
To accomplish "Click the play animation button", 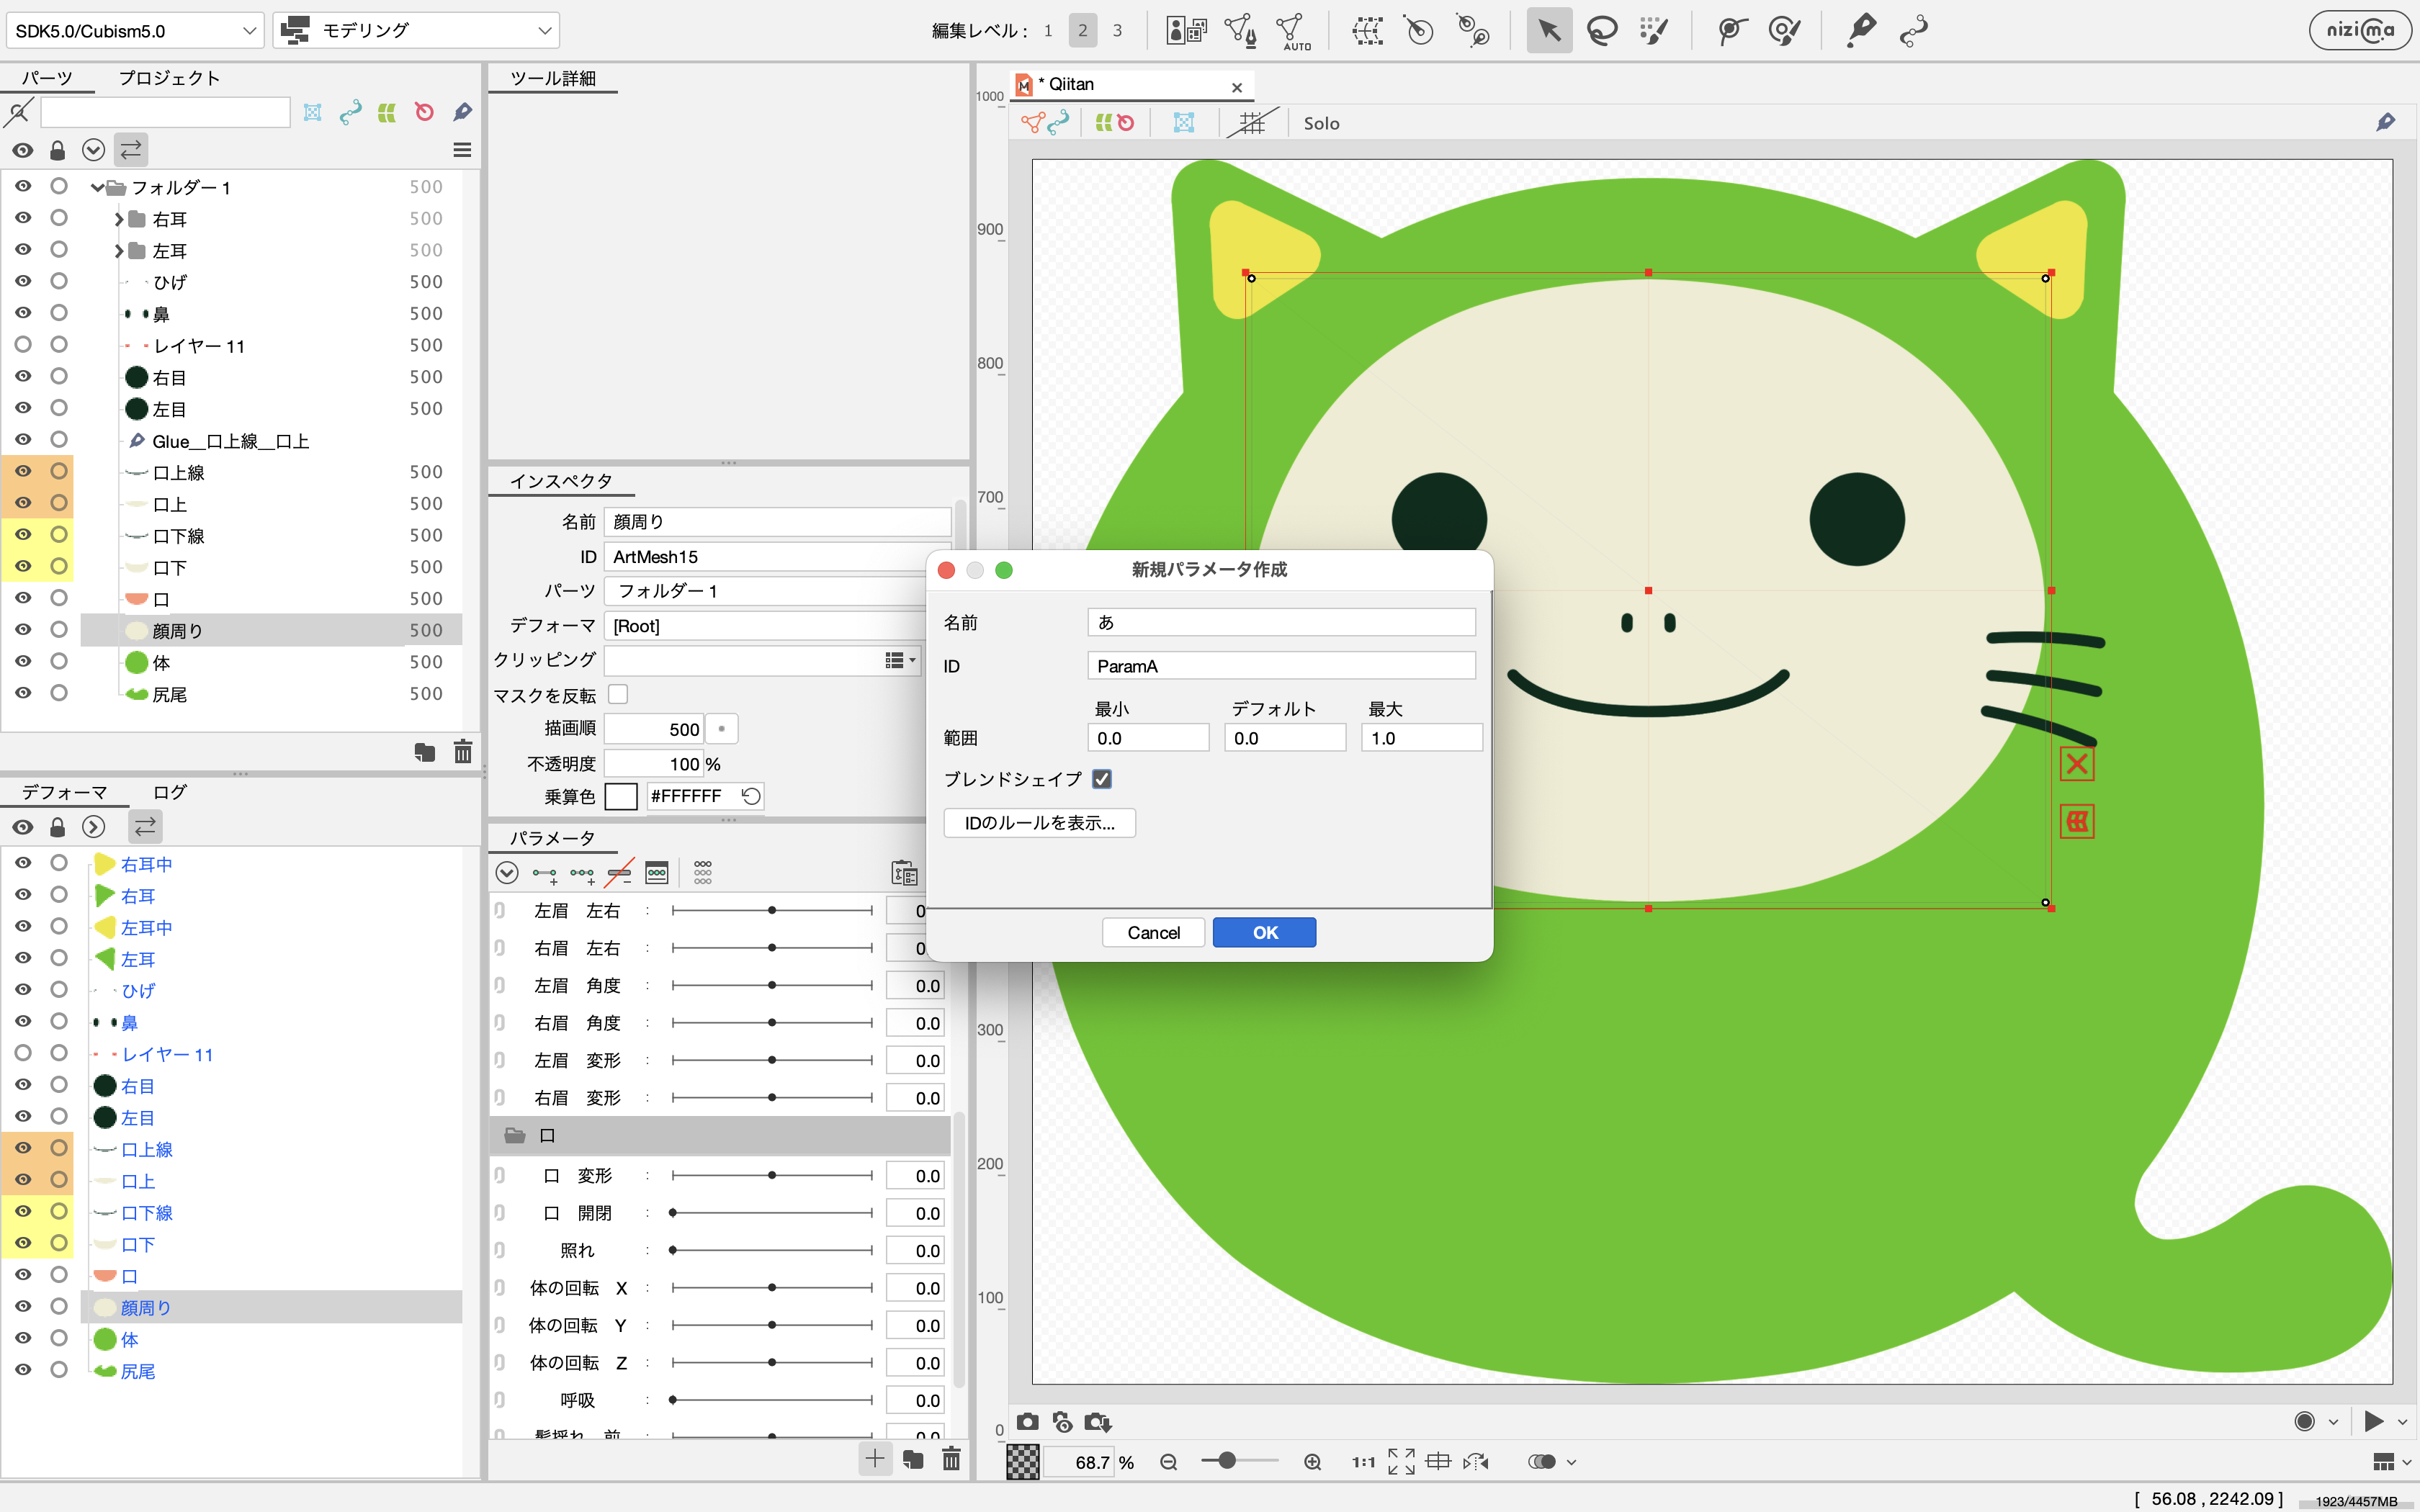I will 2373,1421.
